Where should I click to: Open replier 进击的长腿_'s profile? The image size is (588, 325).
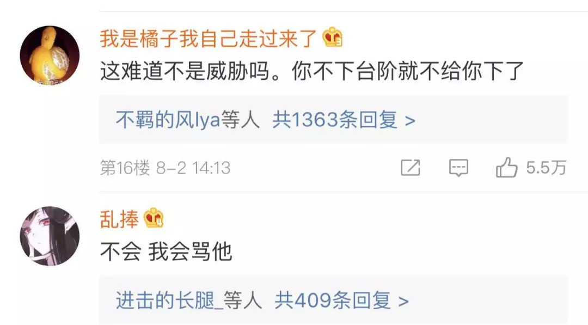(x=169, y=301)
